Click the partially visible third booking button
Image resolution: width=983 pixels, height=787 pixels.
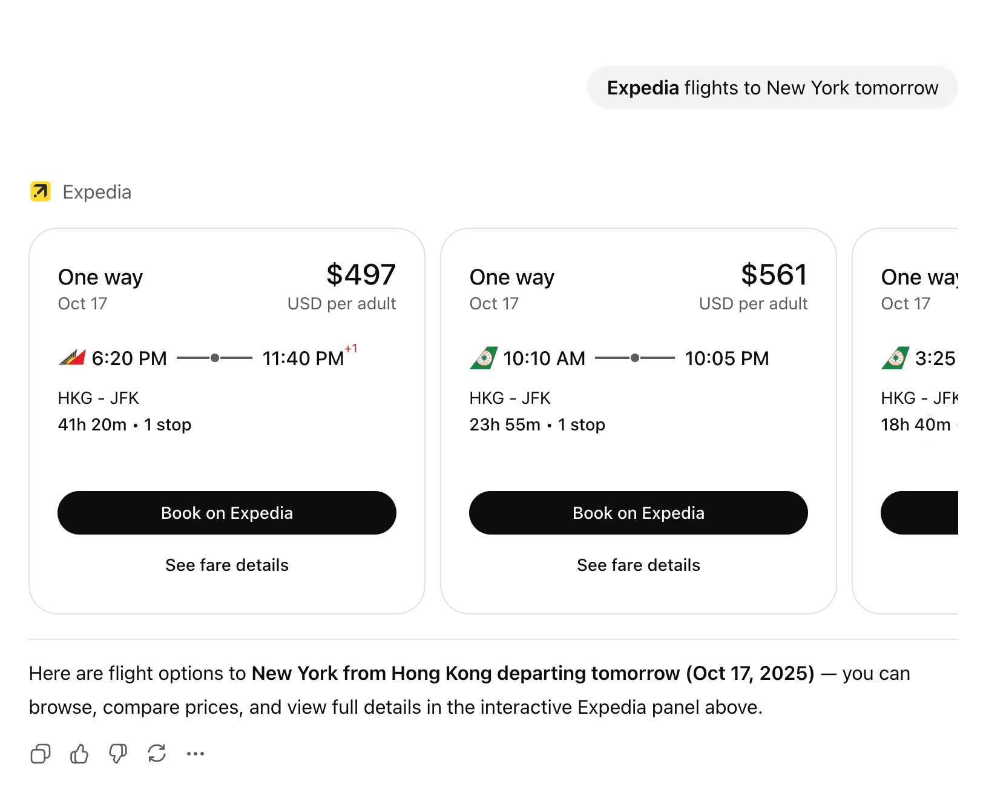click(920, 513)
